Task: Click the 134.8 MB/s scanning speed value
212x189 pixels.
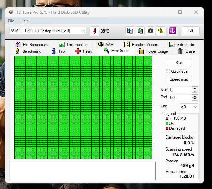Action: pos(183,155)
